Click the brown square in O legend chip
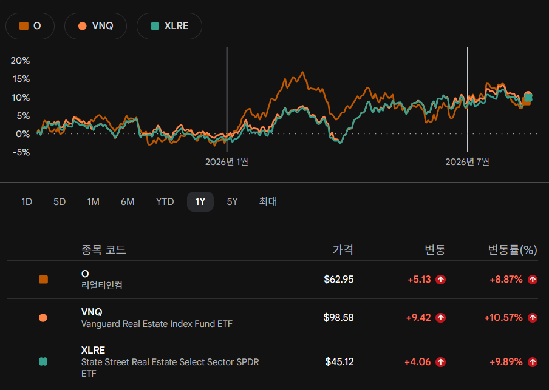Viewport: 549px width, 390px height. click(24, 26)
